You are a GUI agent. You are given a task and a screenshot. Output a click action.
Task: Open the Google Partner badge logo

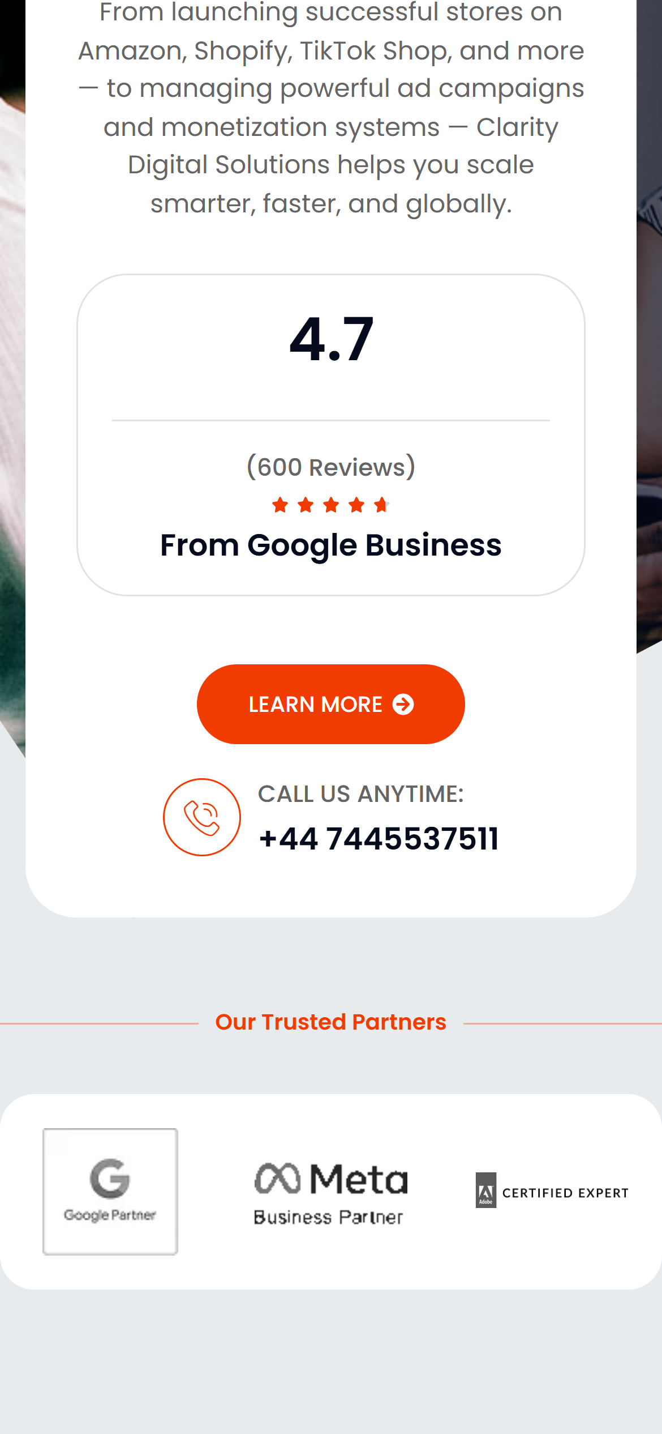click(x=110, y=1192)
